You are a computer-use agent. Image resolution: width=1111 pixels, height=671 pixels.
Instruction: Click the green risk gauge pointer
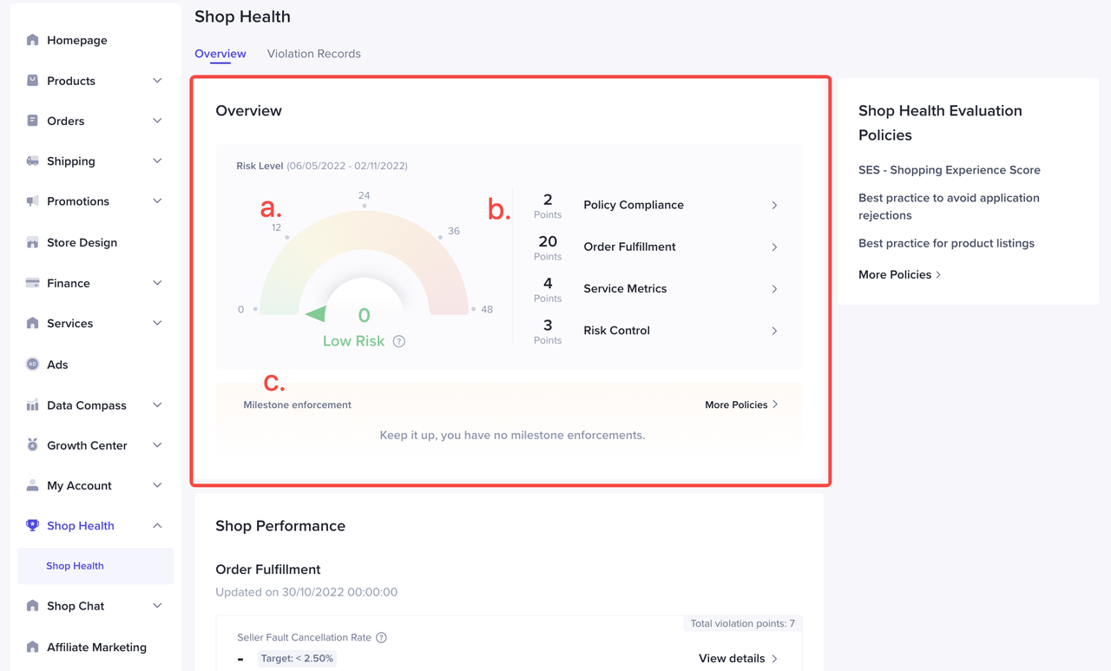click(315, 313)
